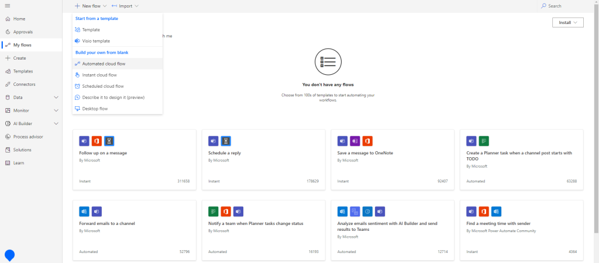
Task: Click the Describe it to design it icon
Action: [78, 98]
